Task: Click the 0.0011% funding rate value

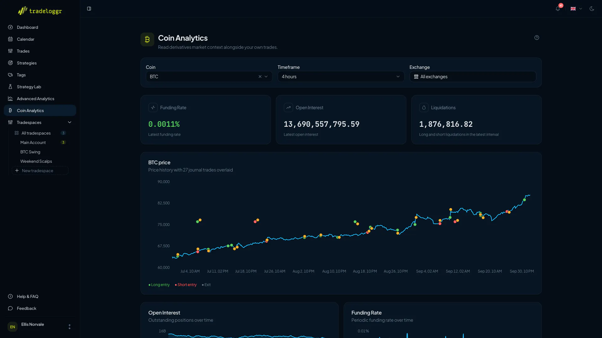Action: point(164,124)
